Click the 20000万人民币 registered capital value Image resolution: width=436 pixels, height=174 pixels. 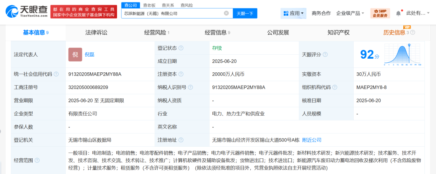click(x=228, y=74)
